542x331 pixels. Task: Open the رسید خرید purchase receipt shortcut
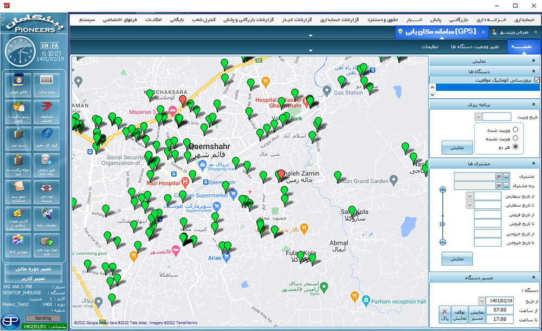[x=18, y=138]
